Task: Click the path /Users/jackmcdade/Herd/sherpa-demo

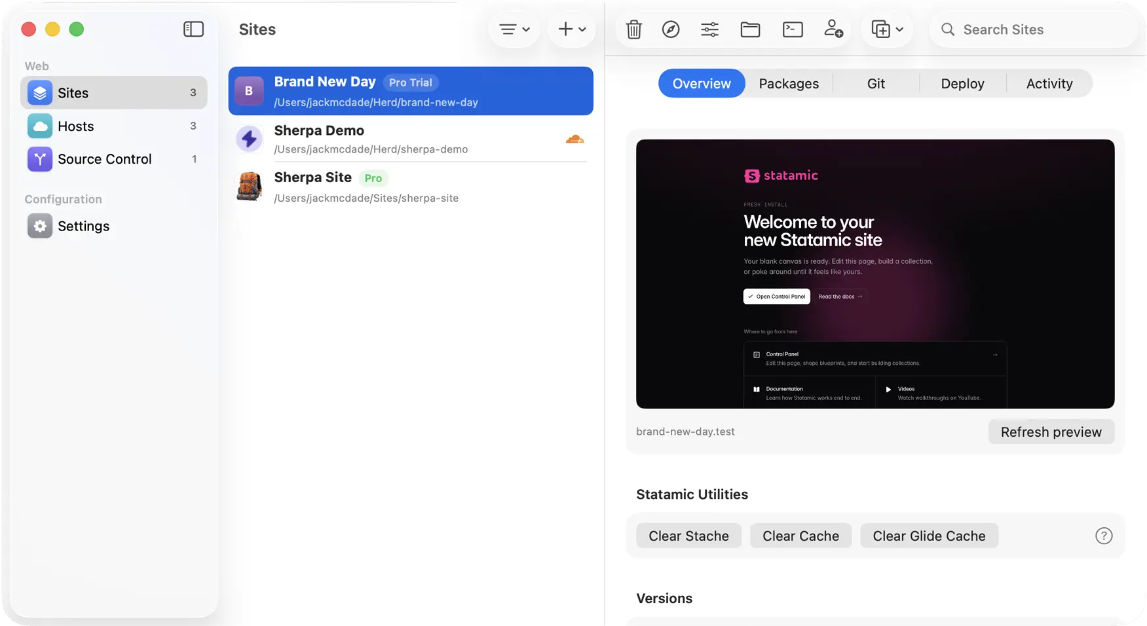Action: (371, 149)
